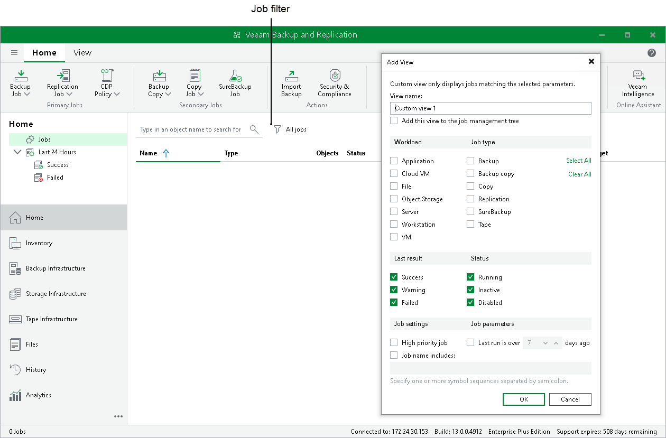The width and height of the screenshot is (666, 438).
Task: Check the VM workload box
Action: (394, 237)
